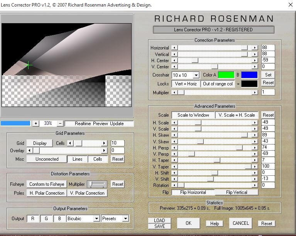The width and height of the screenshot is (296, 236).
Task: Click H. Center slider left arrow
Action: coord(174,61)
